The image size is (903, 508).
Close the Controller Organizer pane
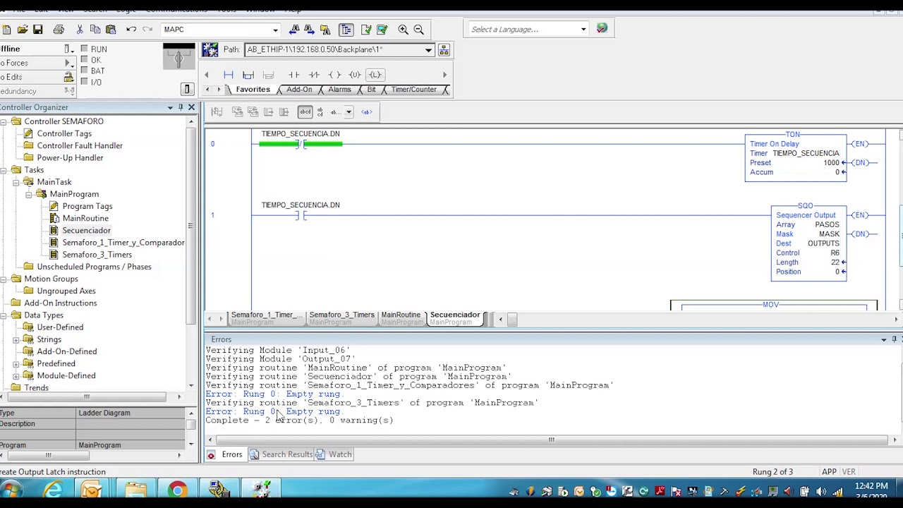point(191,107)
